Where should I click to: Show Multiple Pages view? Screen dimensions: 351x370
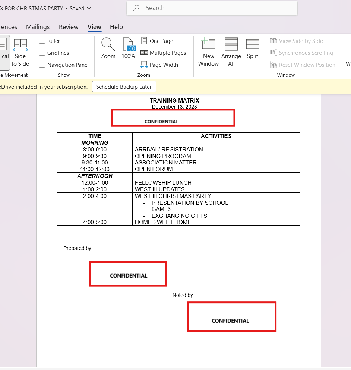pos(163,53)
